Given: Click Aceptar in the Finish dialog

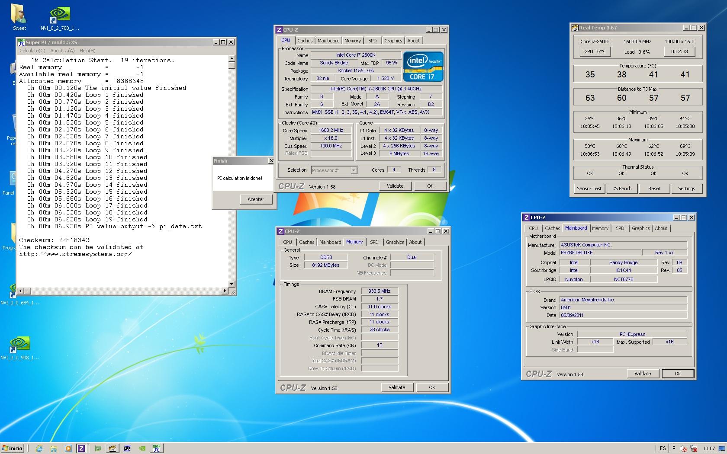Looking at the screenshot, I should [x=256, y=199].
